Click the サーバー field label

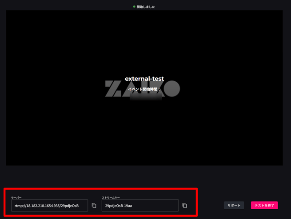(x=16, y=198)
